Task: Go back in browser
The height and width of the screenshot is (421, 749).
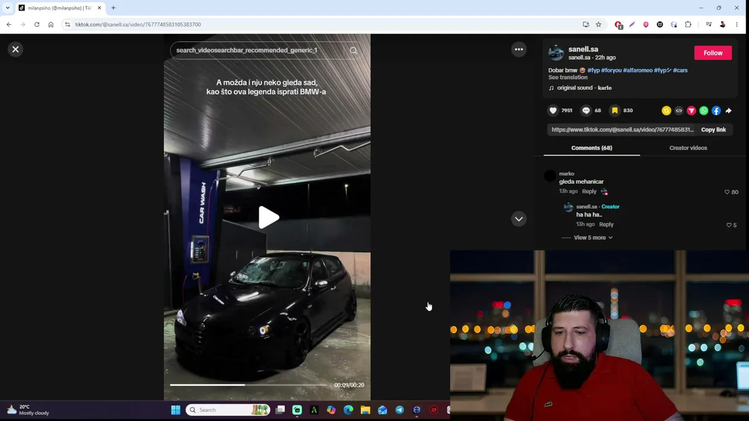Action: pyautogui.click(x=9, y=25)
